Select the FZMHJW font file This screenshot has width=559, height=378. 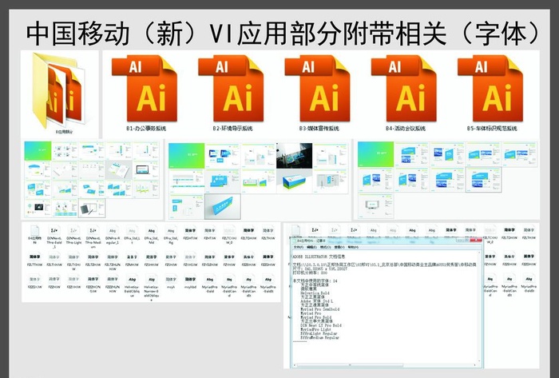tap(132, 260)
